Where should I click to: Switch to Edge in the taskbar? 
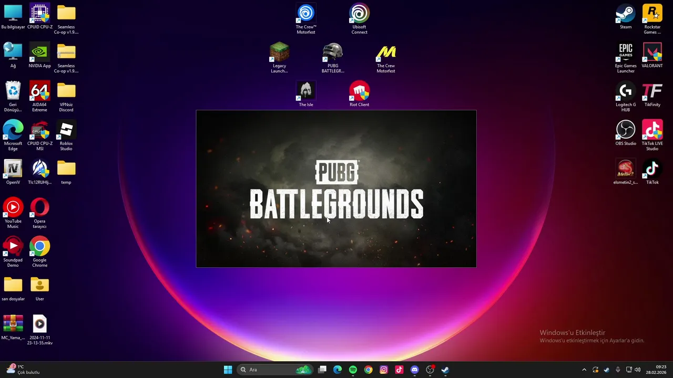338,370
